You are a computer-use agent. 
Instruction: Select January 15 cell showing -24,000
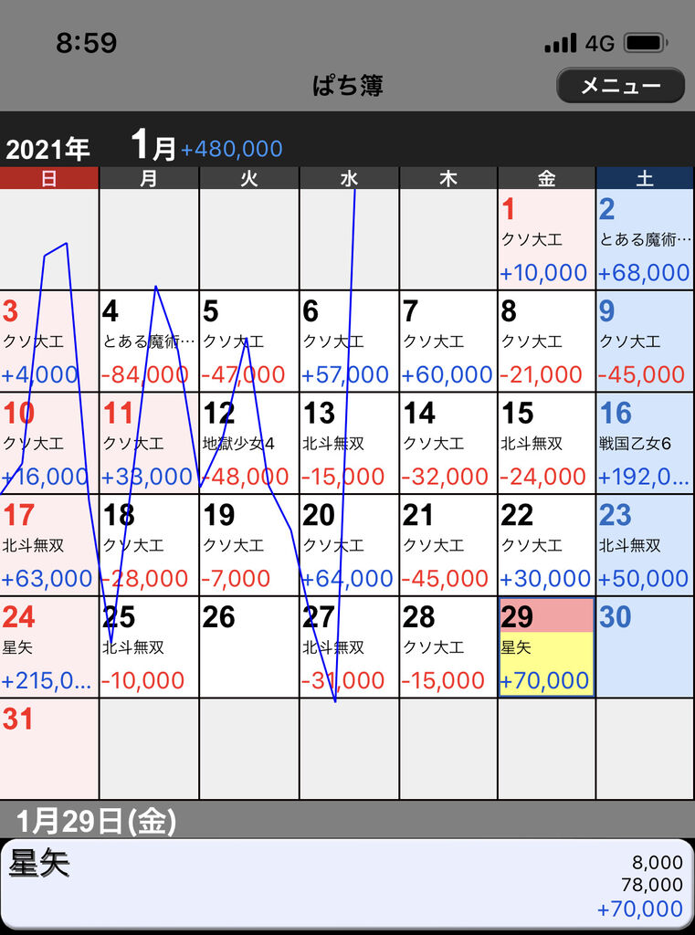(546, 443)
